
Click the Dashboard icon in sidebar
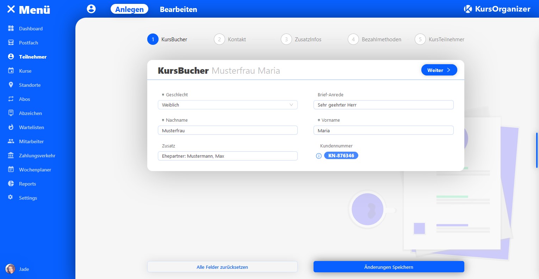point(11,29)
